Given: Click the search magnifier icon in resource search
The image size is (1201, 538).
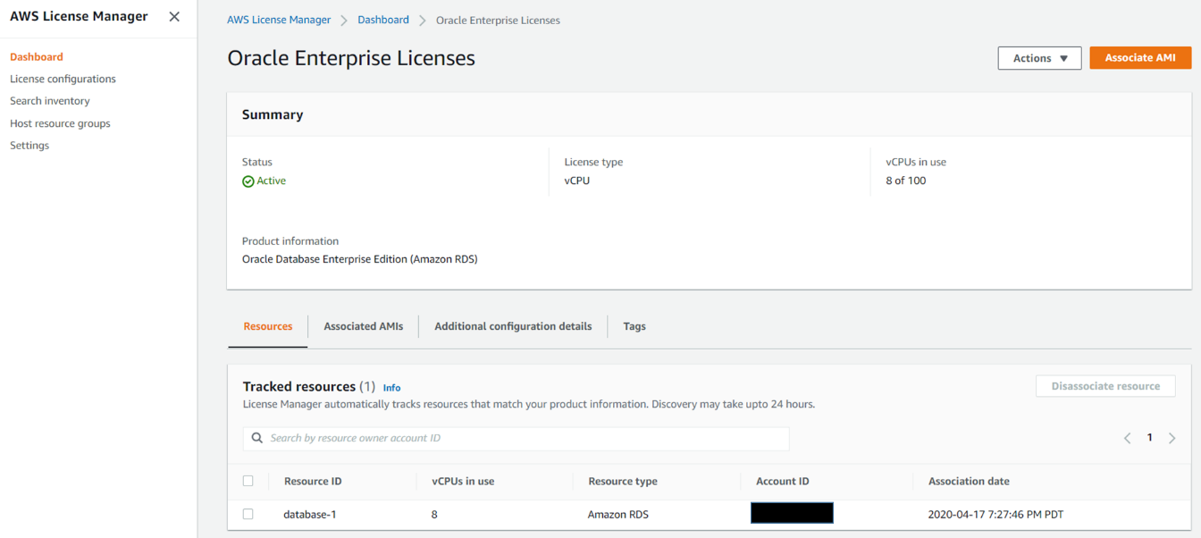Looking at the screenshot, I should pos(257,438).
